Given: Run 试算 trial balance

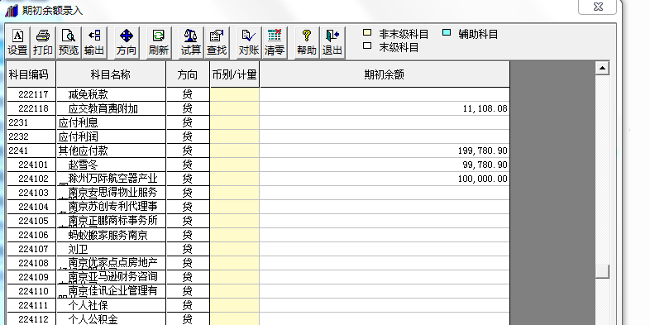Looking at the screenshot, I should click(191, 43).
